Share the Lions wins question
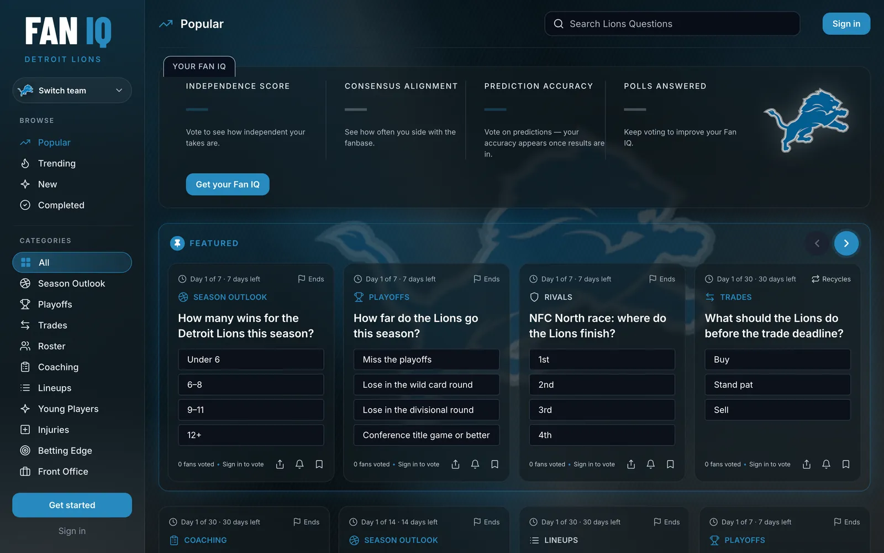 coord(280,464)
